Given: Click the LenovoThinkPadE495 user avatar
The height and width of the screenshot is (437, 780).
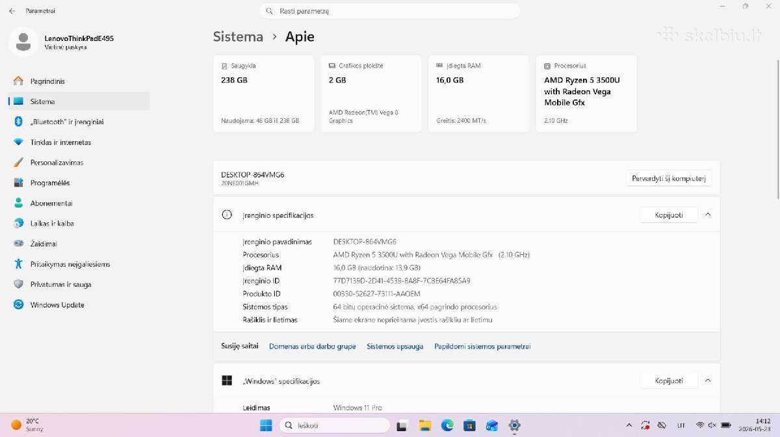Looking at the screenshot, I should pos(23,42).
